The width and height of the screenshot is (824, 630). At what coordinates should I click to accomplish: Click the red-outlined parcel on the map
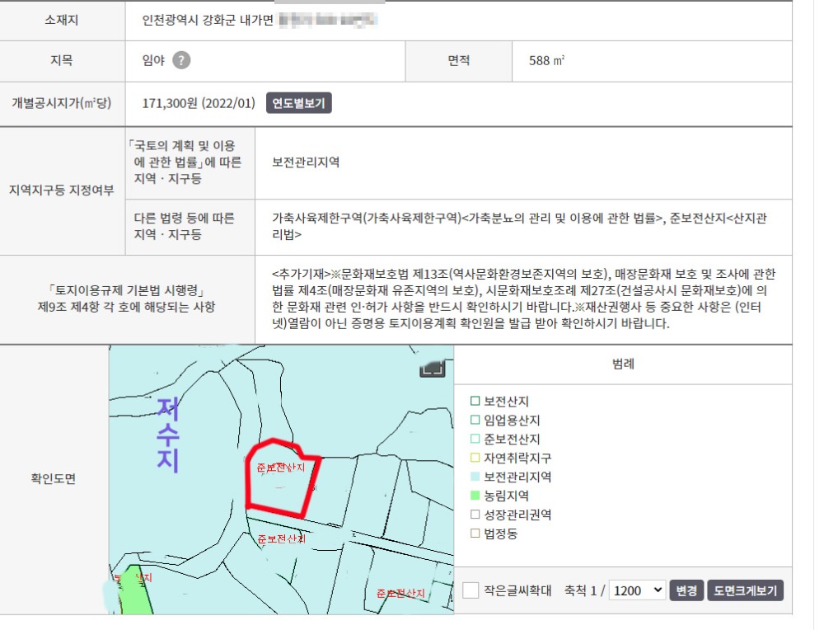click(x=280, y=487)
